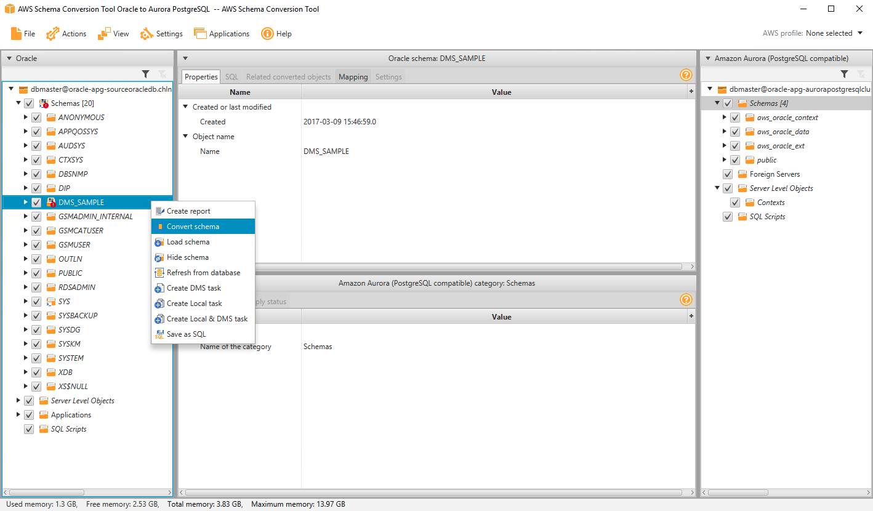Image resolution: width=873 pixels, height=511 pixels.
Task: Toggle the Foreign Servers checkbox
Action: pos(728,174)
